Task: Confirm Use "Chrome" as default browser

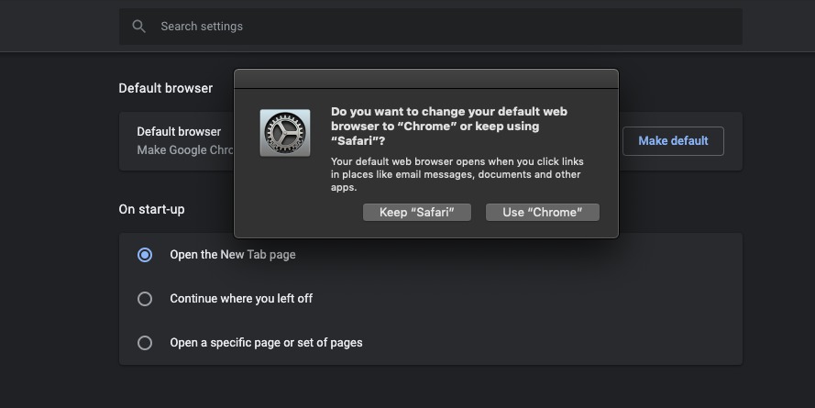Action: (542, 212)
